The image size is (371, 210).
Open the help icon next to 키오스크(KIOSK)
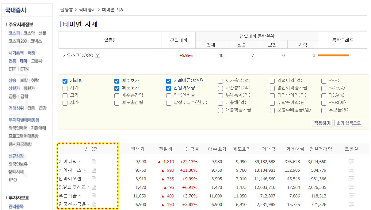click(x=98, y=55)
